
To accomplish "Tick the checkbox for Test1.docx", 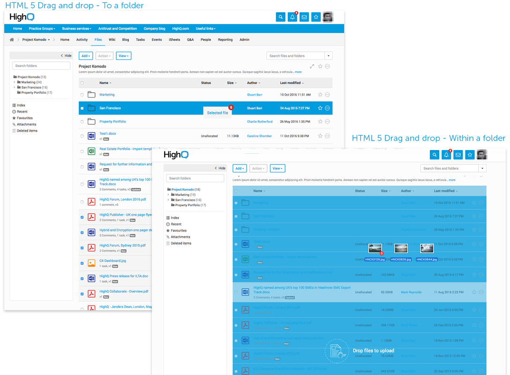I will [x=82, y=136].
